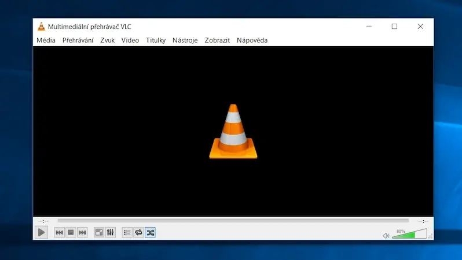
Task: Click the playback seek bar
Action: tap(233, 221)
